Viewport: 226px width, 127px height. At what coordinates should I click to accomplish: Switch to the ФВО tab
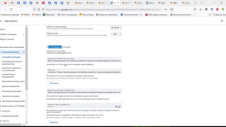[174, 3]
